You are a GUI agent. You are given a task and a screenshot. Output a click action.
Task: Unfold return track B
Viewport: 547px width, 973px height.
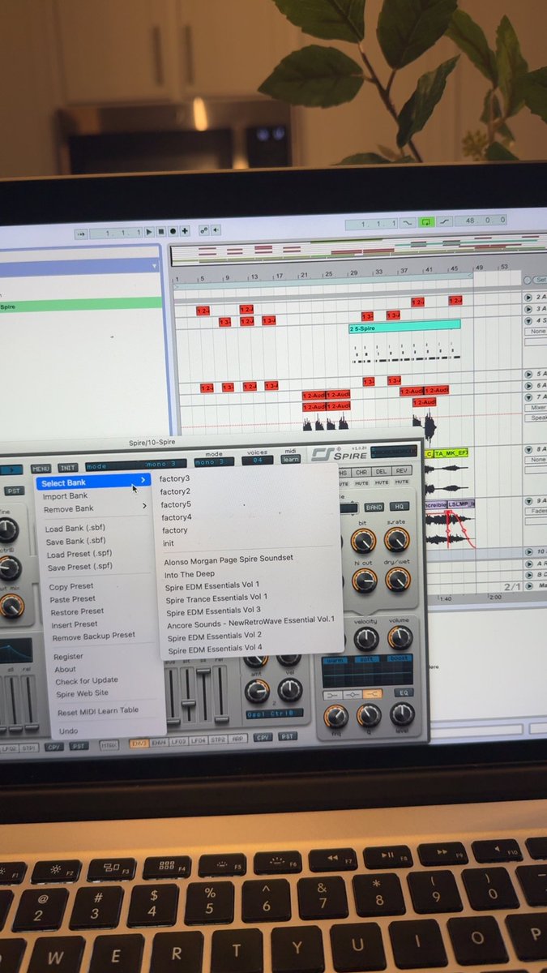(529, 573)
